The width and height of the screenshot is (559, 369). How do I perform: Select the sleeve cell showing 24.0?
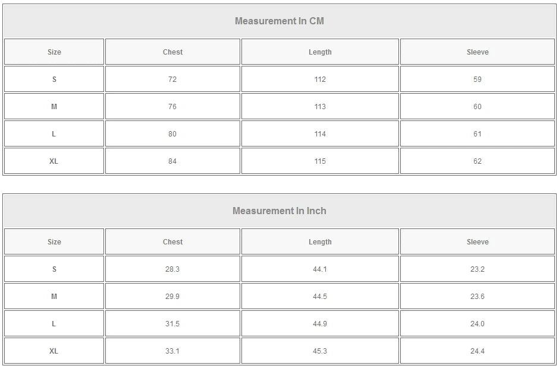point(478,324)
